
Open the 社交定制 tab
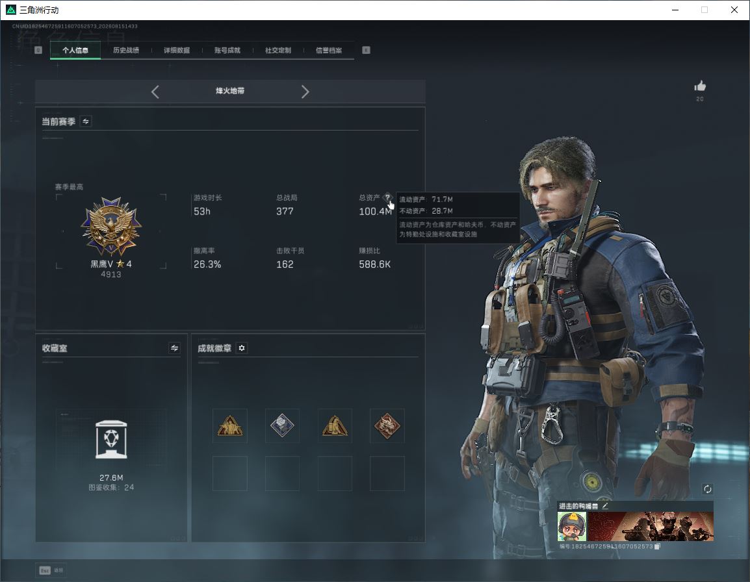(278, 50)
